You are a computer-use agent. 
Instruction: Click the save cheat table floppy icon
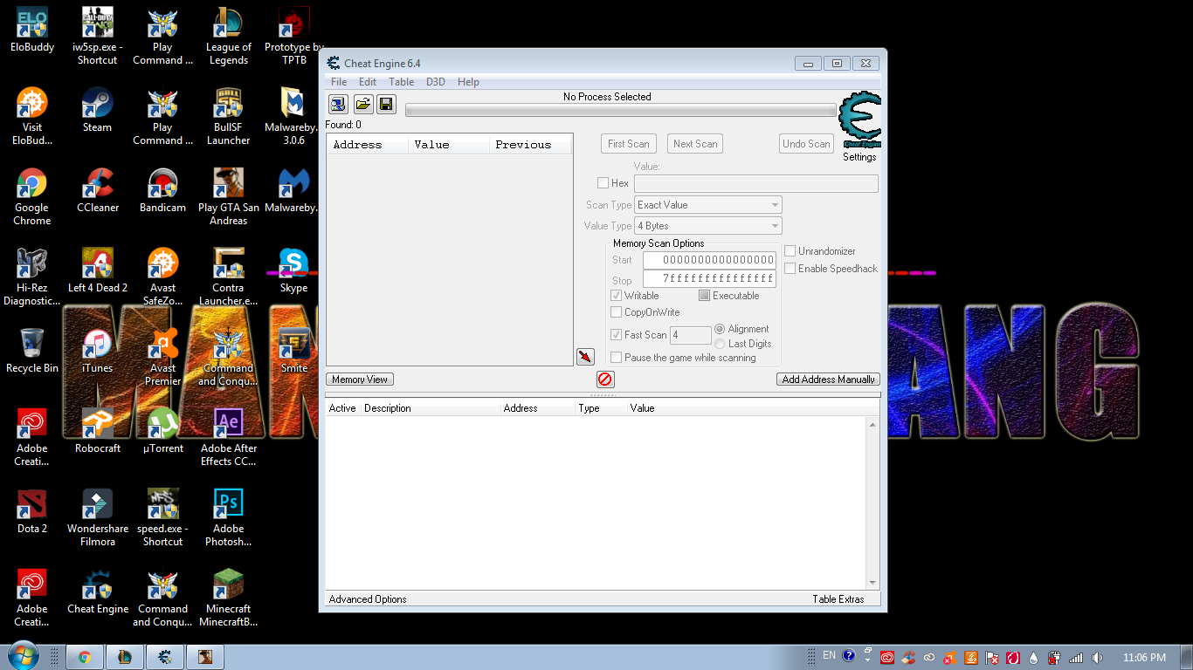pyautogui.click(x=386, y=104)
